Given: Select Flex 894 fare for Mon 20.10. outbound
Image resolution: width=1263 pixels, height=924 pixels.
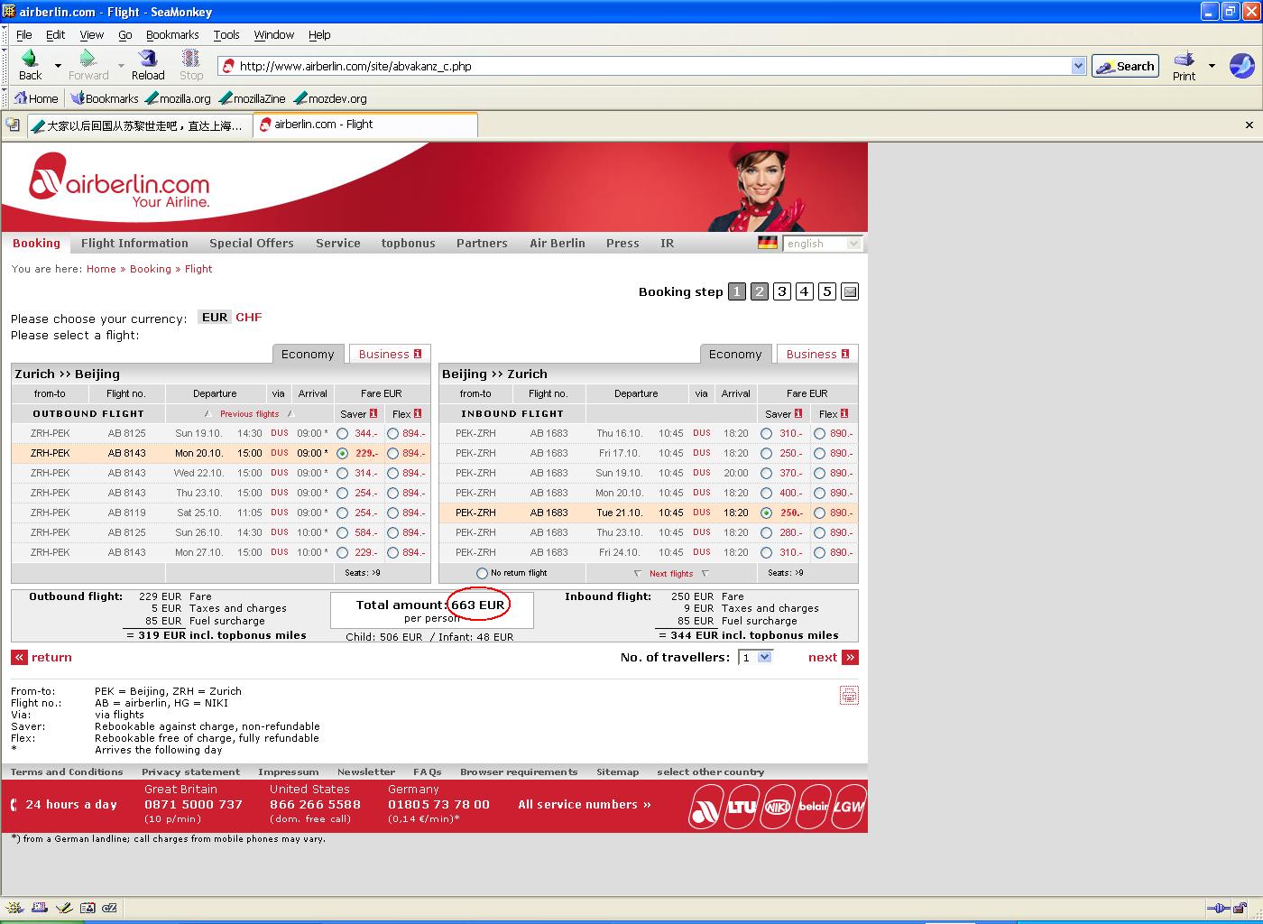Looking at the screenshot, I should 393,454.
